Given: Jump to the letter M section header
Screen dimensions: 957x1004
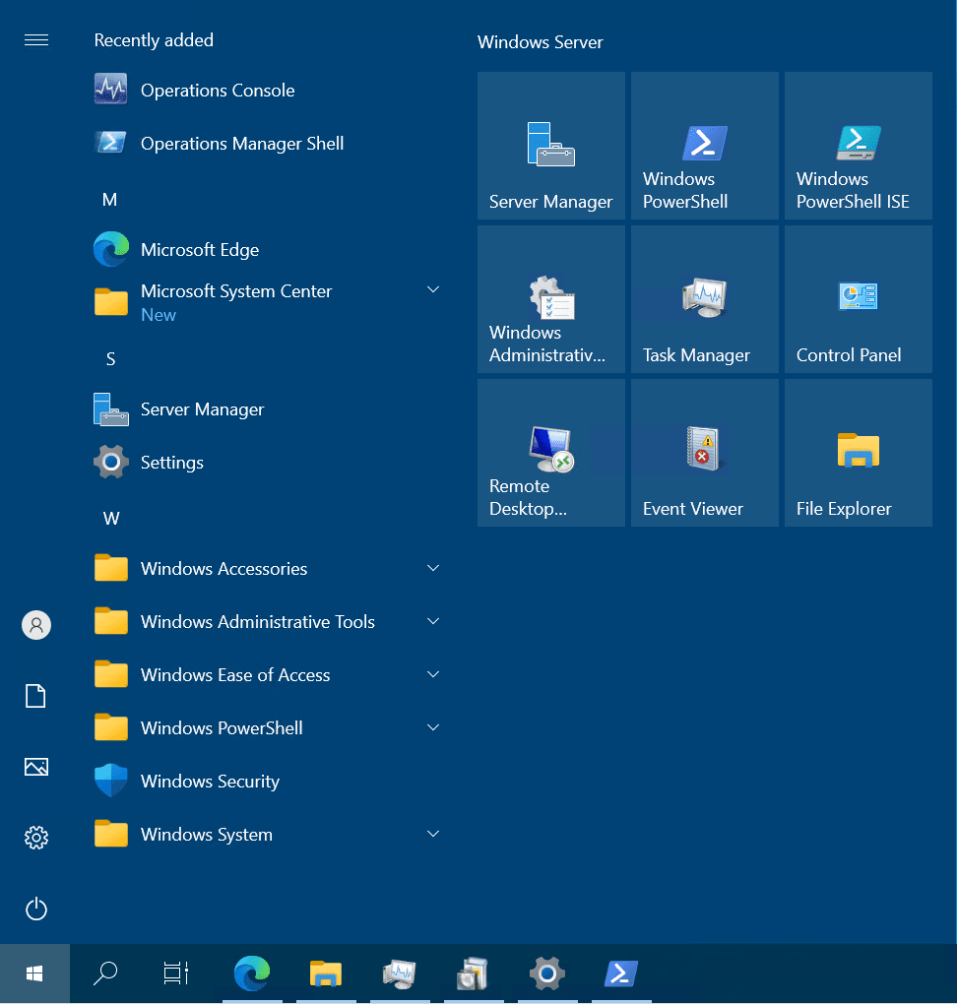Looking at the screenshot, I should tap(109, 200).
